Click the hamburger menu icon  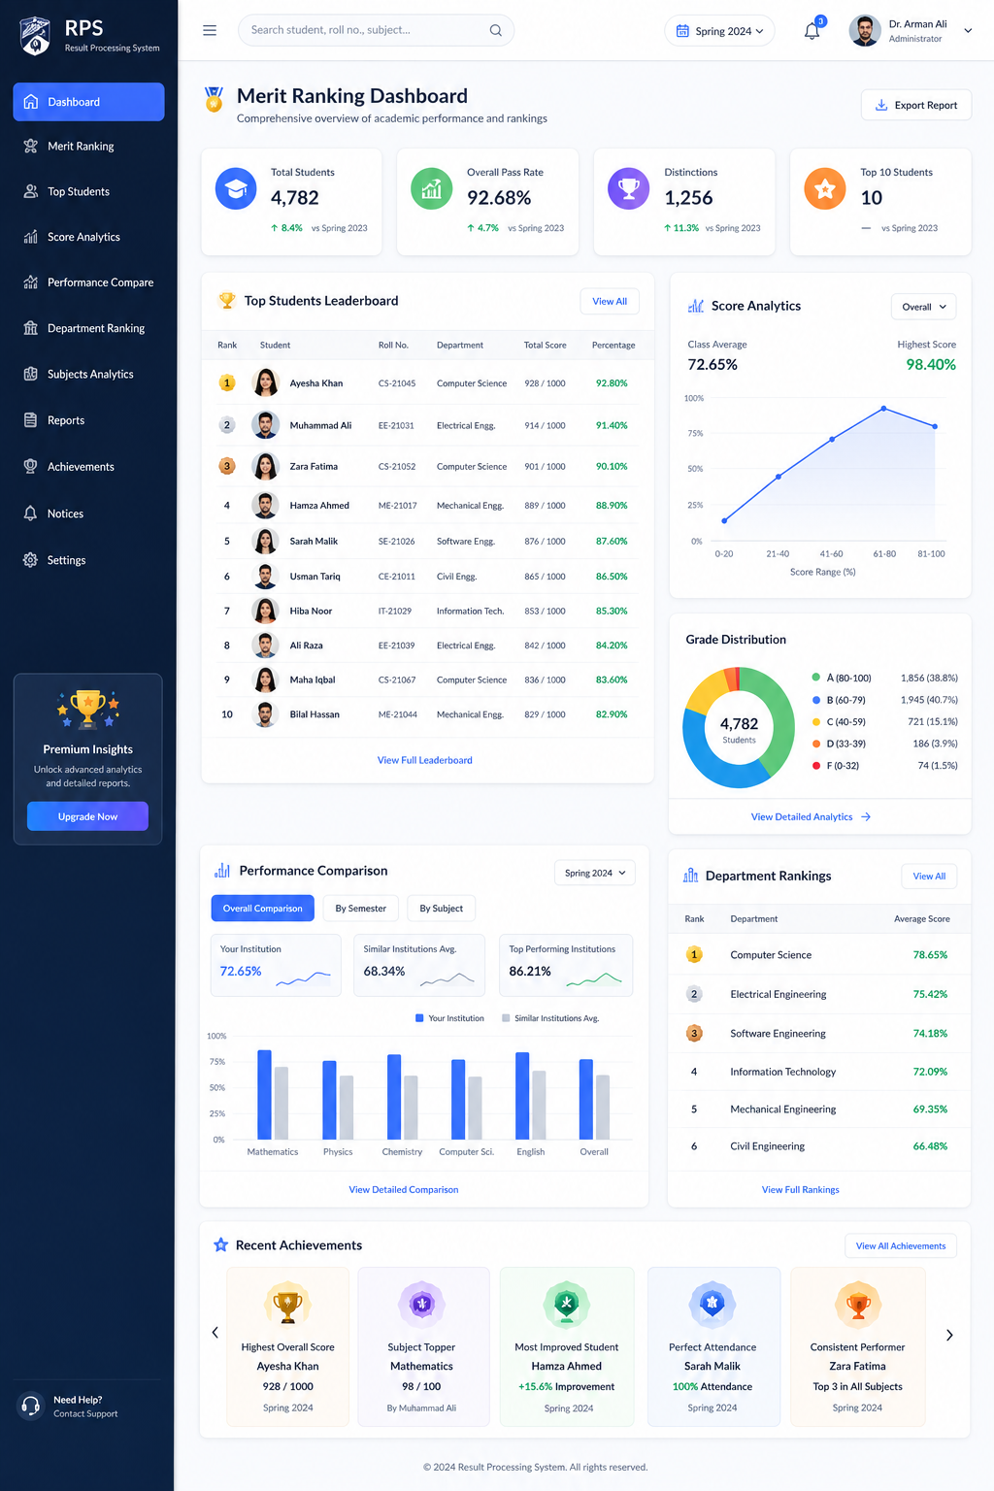pos(210,30)
